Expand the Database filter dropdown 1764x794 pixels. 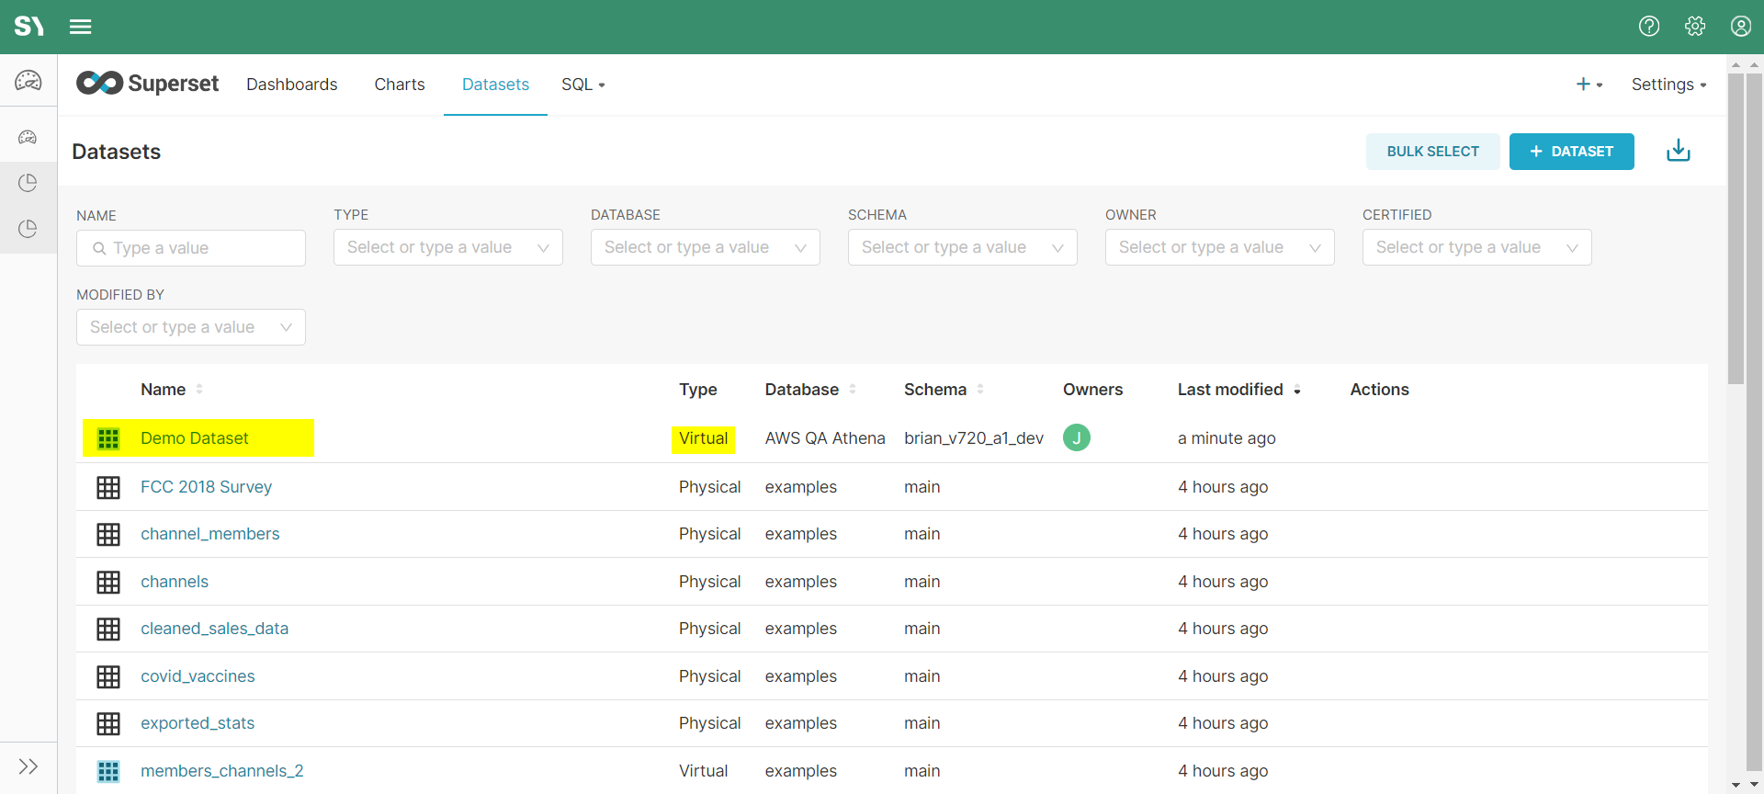[x=705, y=247]
